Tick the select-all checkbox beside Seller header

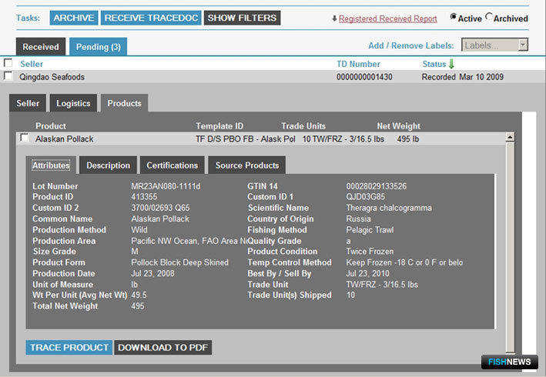(8, 62)
